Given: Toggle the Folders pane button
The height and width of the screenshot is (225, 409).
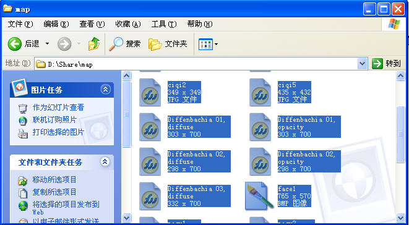Looking at the screenshot, I should point(168,44).
